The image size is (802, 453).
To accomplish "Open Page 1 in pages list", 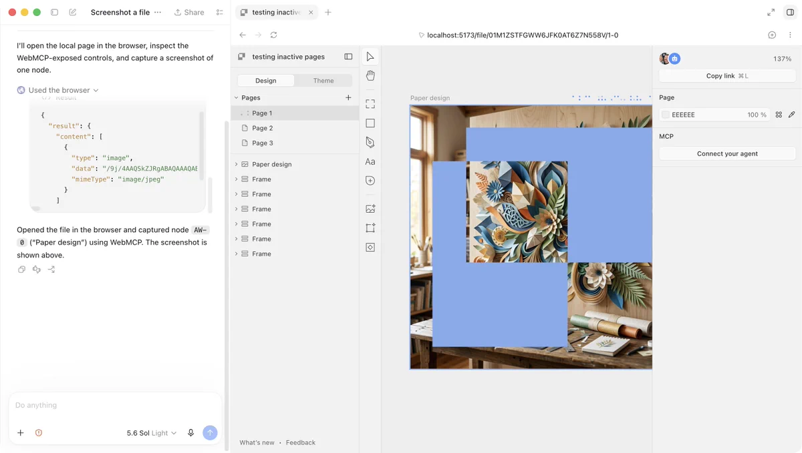I will (295, 113).
